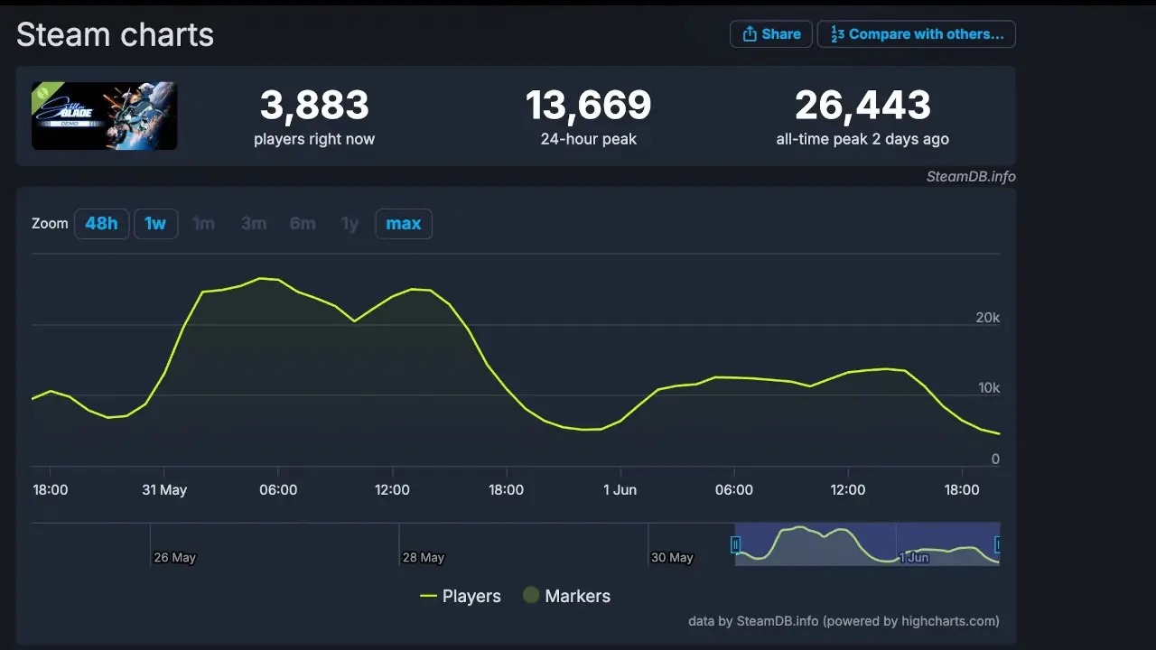The height and width of the screenshot is (650, 1156).
Task: Select the 1m zoom option
Action: coord(204,223)
